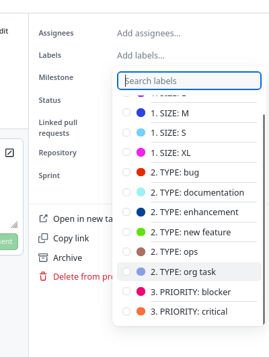Select the 1. SIZE: S label text

point(168,132)
